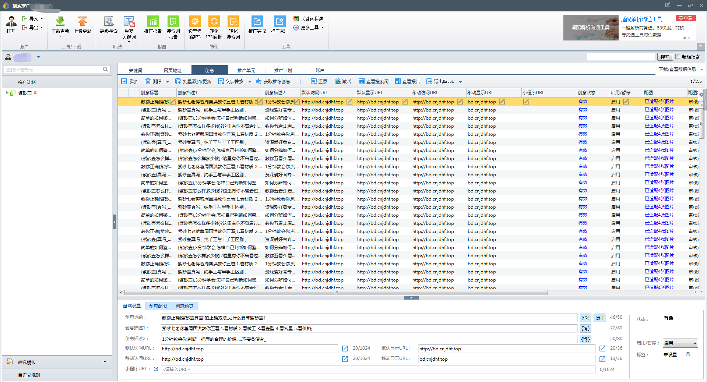Click the 下载更新 download icon
Viewport: 707px width, 382px height.
[60, 22]
